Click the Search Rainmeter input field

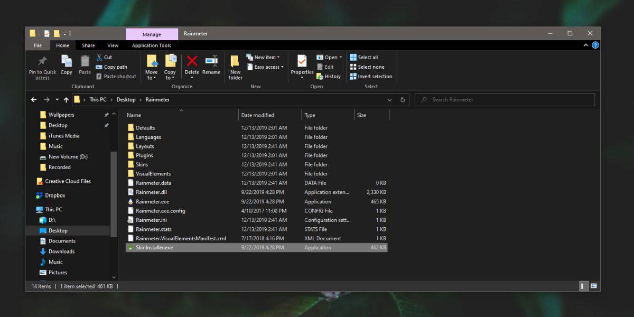pos(505,99)
